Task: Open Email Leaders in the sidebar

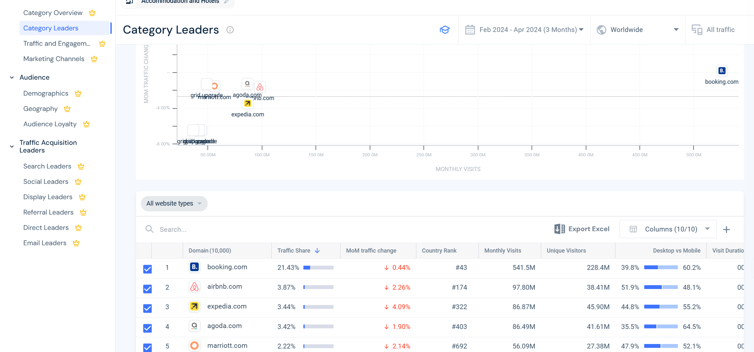Action: [45, 243]
